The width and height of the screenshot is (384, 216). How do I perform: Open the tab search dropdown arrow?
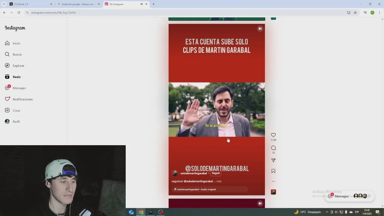(4, 4)
